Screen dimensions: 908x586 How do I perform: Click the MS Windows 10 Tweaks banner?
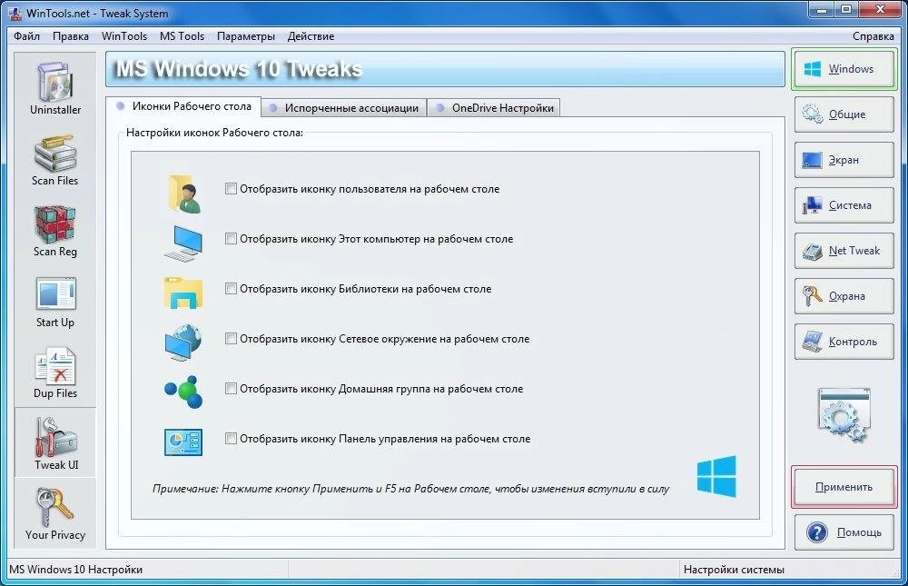click(x=445, y=69)
